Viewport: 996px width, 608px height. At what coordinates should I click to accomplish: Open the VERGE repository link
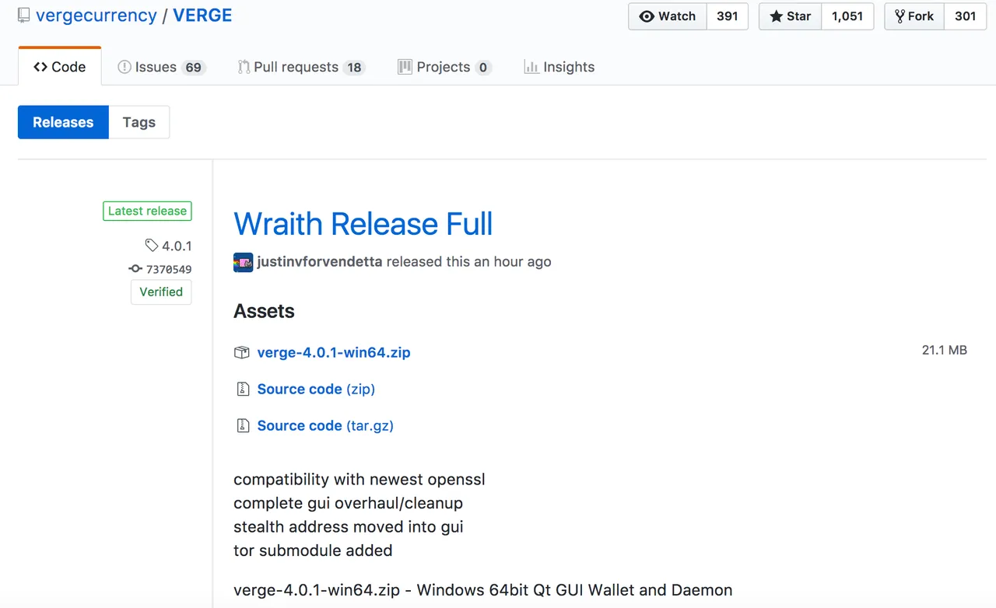(x=202, y=16)
